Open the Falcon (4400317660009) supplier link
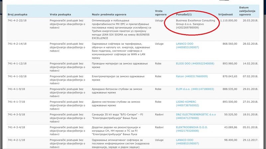266x149 pixels. pos(192,76)
